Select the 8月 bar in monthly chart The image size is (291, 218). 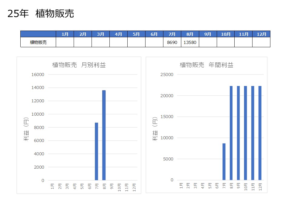pos(104,135)
